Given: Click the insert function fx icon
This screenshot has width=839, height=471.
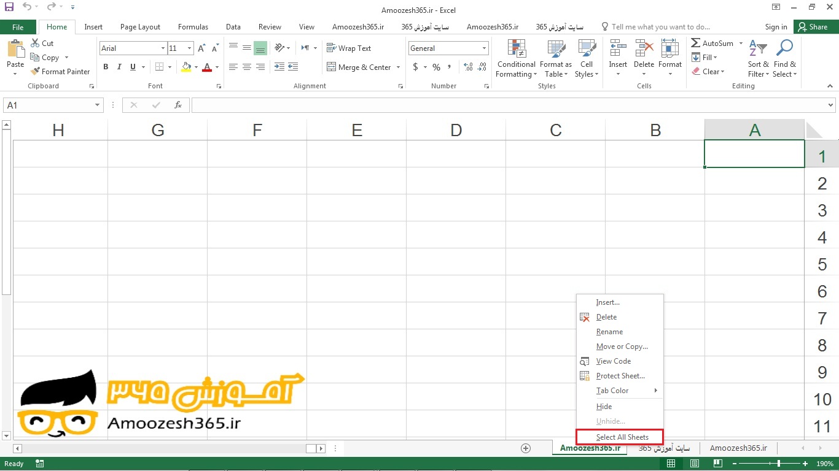Looking at the screenshot, I should [x=178, y=105].
